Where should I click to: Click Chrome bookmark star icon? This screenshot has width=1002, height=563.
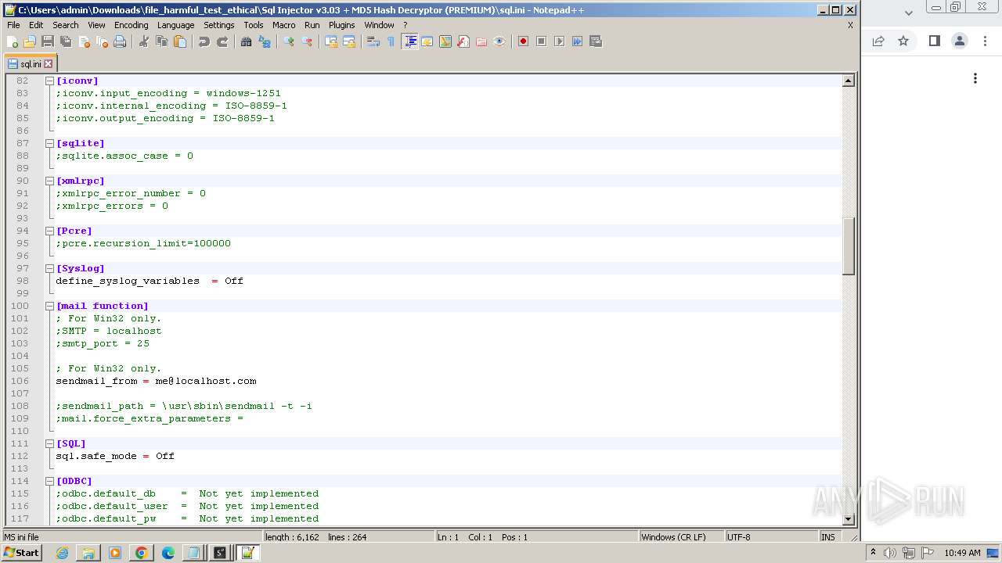pyautogui.click(x=903, y=41)
